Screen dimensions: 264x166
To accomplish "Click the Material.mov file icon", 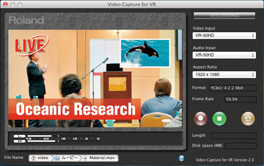I will click(85, 158).
